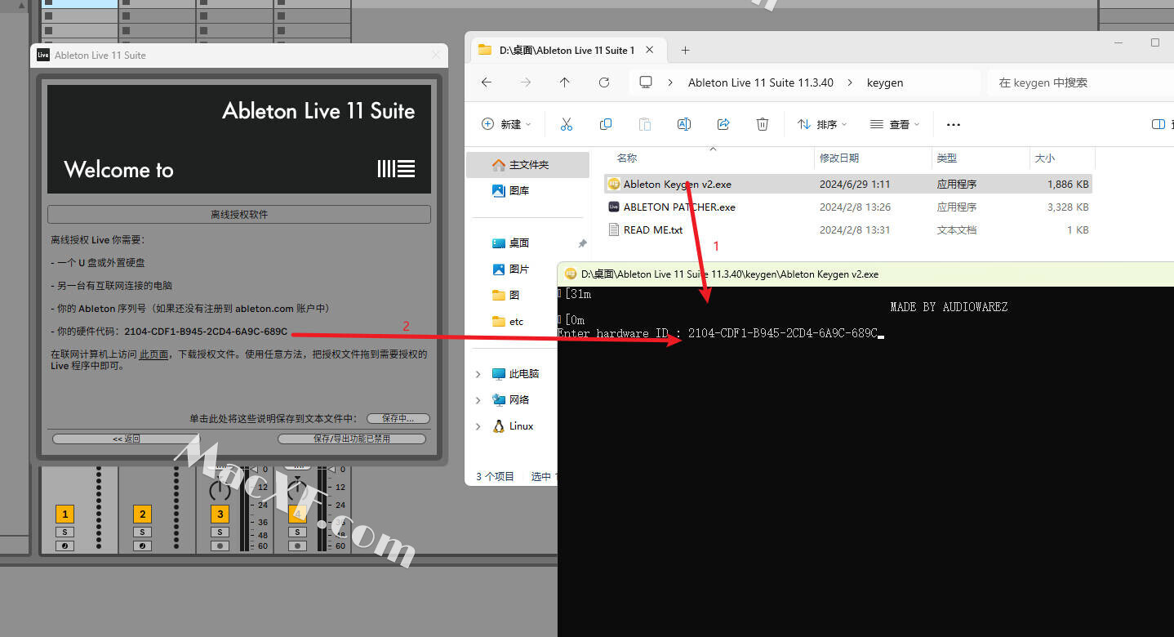Viewport: 1174px width, 637px height.
Task: Arm track 1 for recording
Action: 64,546
